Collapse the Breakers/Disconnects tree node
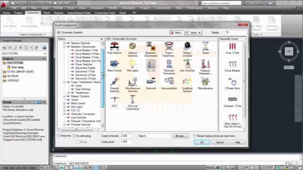The height and width of the screenshot is (170, 303). [x=64, y=47]
